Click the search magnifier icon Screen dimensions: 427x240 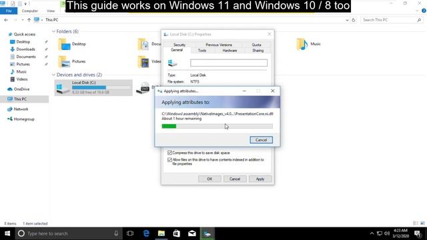[x=419, y=20]
